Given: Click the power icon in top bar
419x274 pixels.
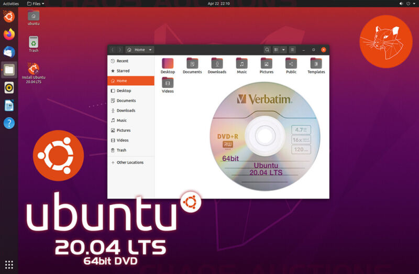Looking at the screenshot, I should pyautogui.click(x=408, y=4).
